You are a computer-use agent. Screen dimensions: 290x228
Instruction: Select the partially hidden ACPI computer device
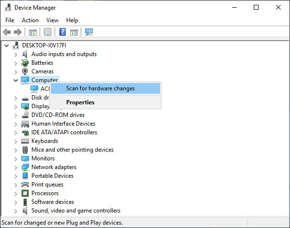pyautogui.click(x=40, y=89)
